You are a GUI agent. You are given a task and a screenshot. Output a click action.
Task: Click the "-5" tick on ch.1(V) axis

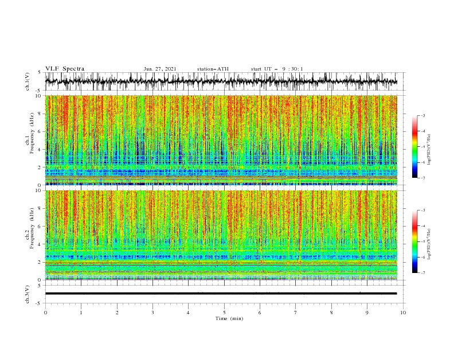tap(39, 91)
